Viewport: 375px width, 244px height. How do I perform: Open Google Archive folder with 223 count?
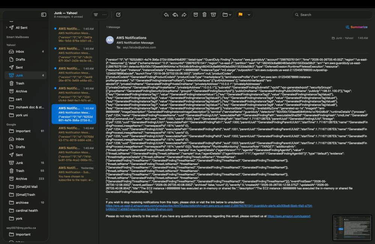tap(26, 179)
